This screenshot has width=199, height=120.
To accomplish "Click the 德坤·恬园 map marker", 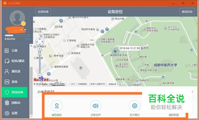I will click(50, 56).
